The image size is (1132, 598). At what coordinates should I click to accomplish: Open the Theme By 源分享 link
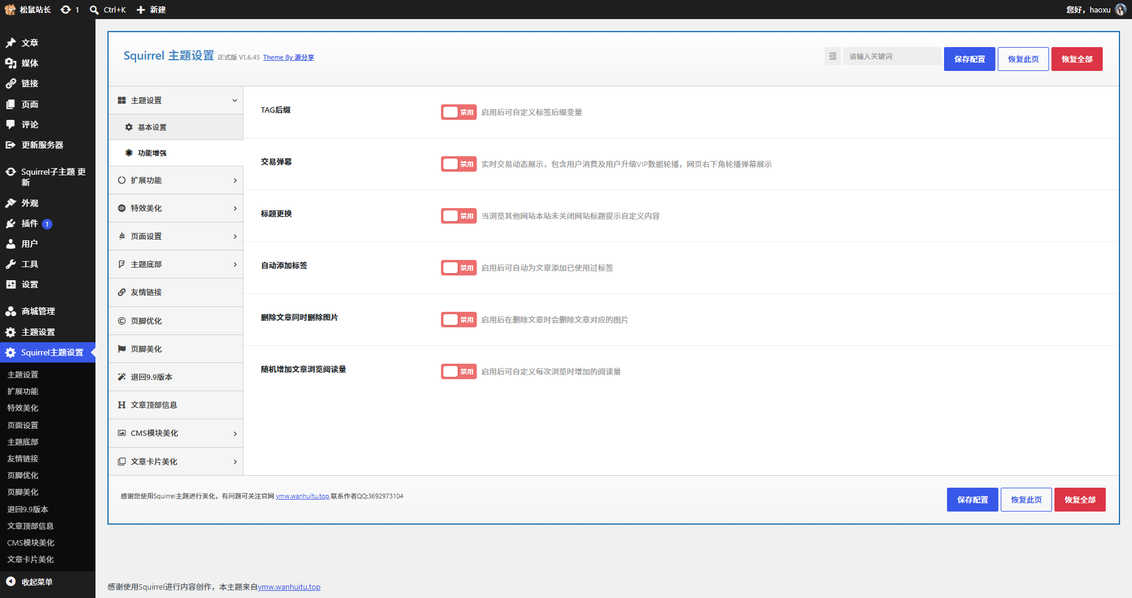click(x=288, y=58)
